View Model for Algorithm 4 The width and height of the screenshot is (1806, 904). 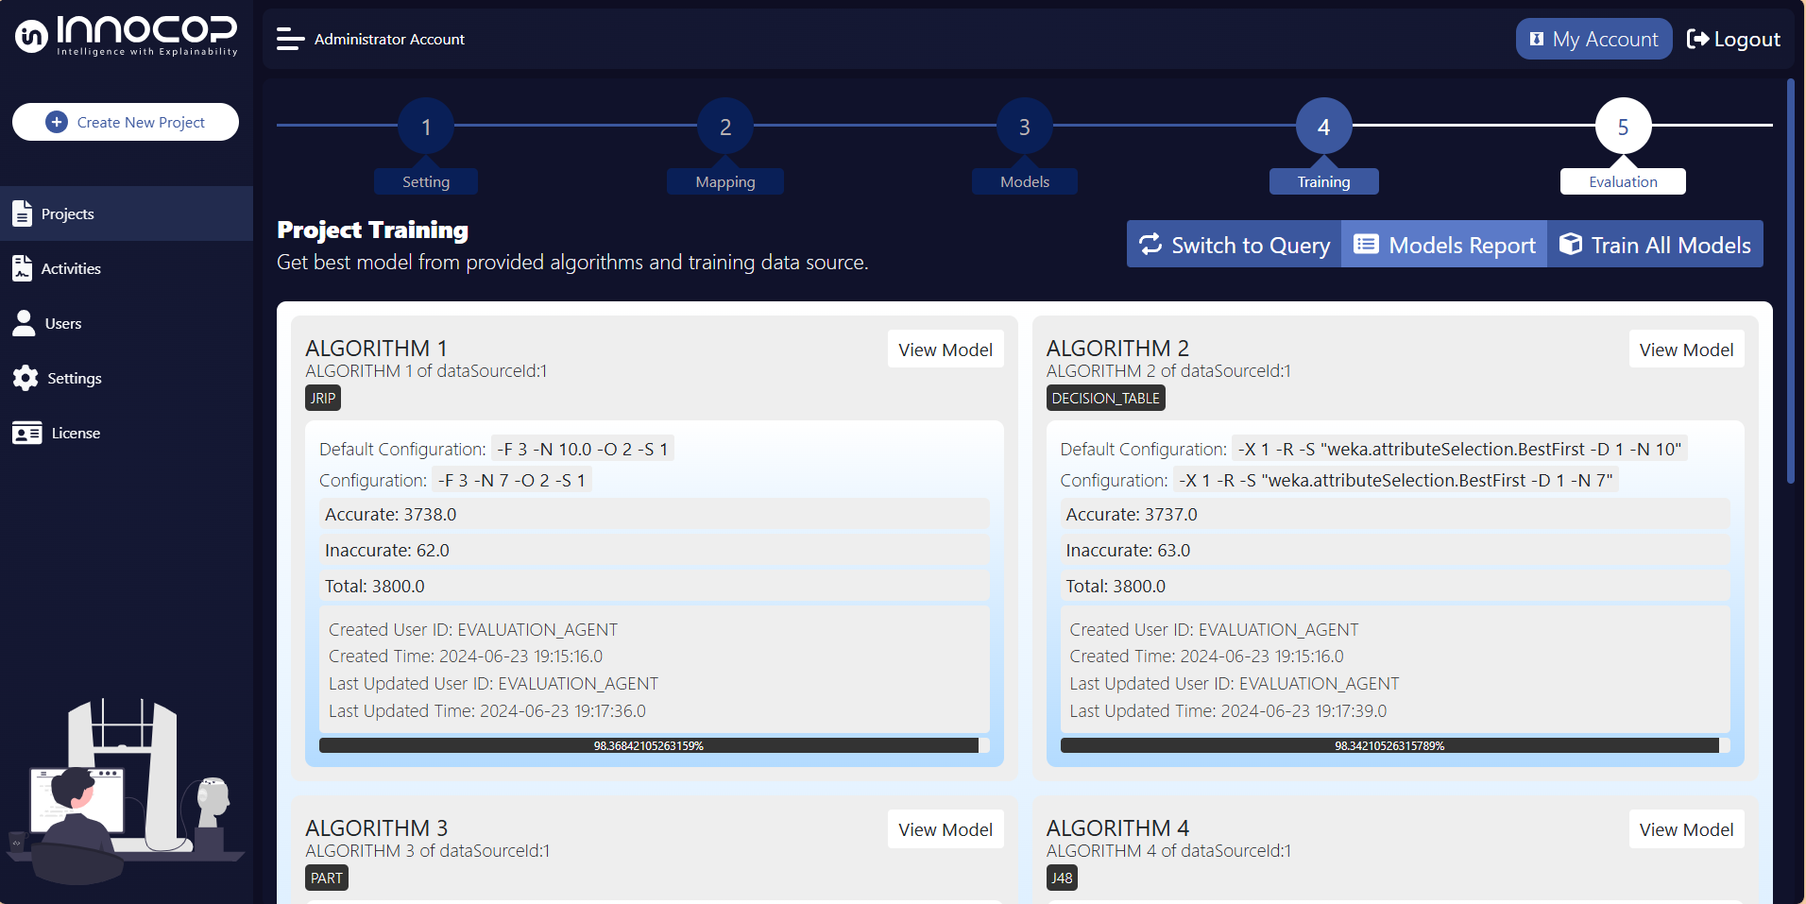click(1686, 829)
